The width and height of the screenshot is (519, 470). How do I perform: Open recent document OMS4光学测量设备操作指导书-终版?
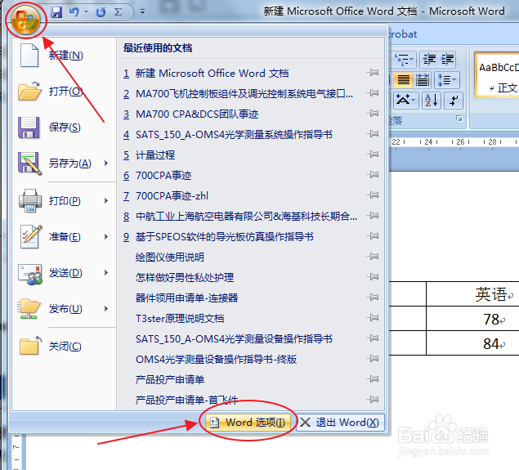[x=251, y=359]
